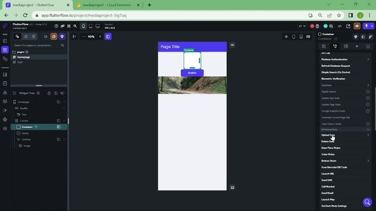Click the add folder icon in page selector toolbar
The width and height of the screenshot is (376, 211).
45,36
